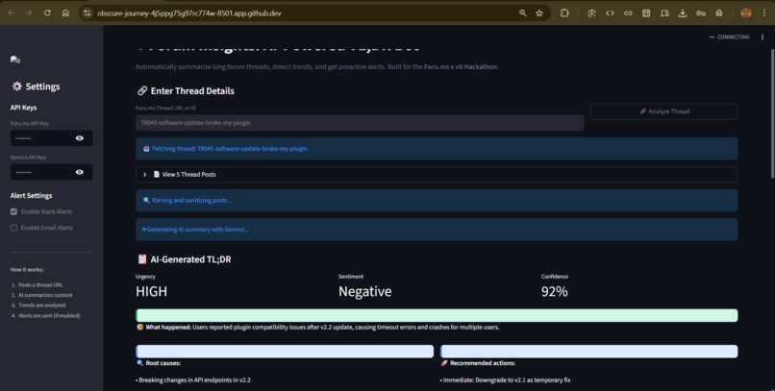Open the zoom magnifier in address bar

coord(522,13)
